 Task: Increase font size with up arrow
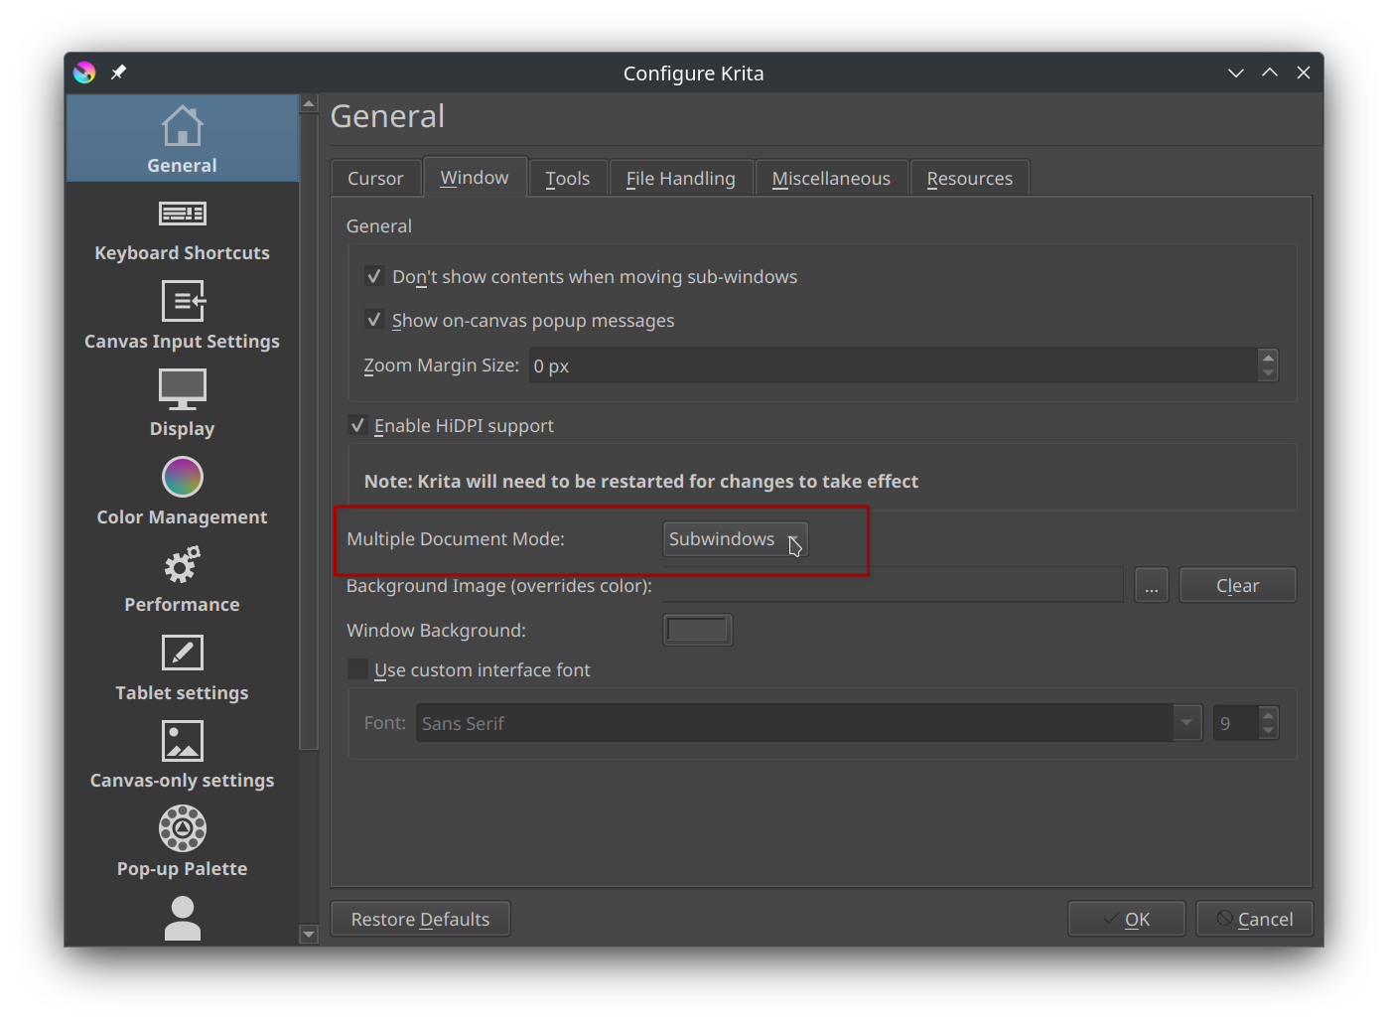1269,715
